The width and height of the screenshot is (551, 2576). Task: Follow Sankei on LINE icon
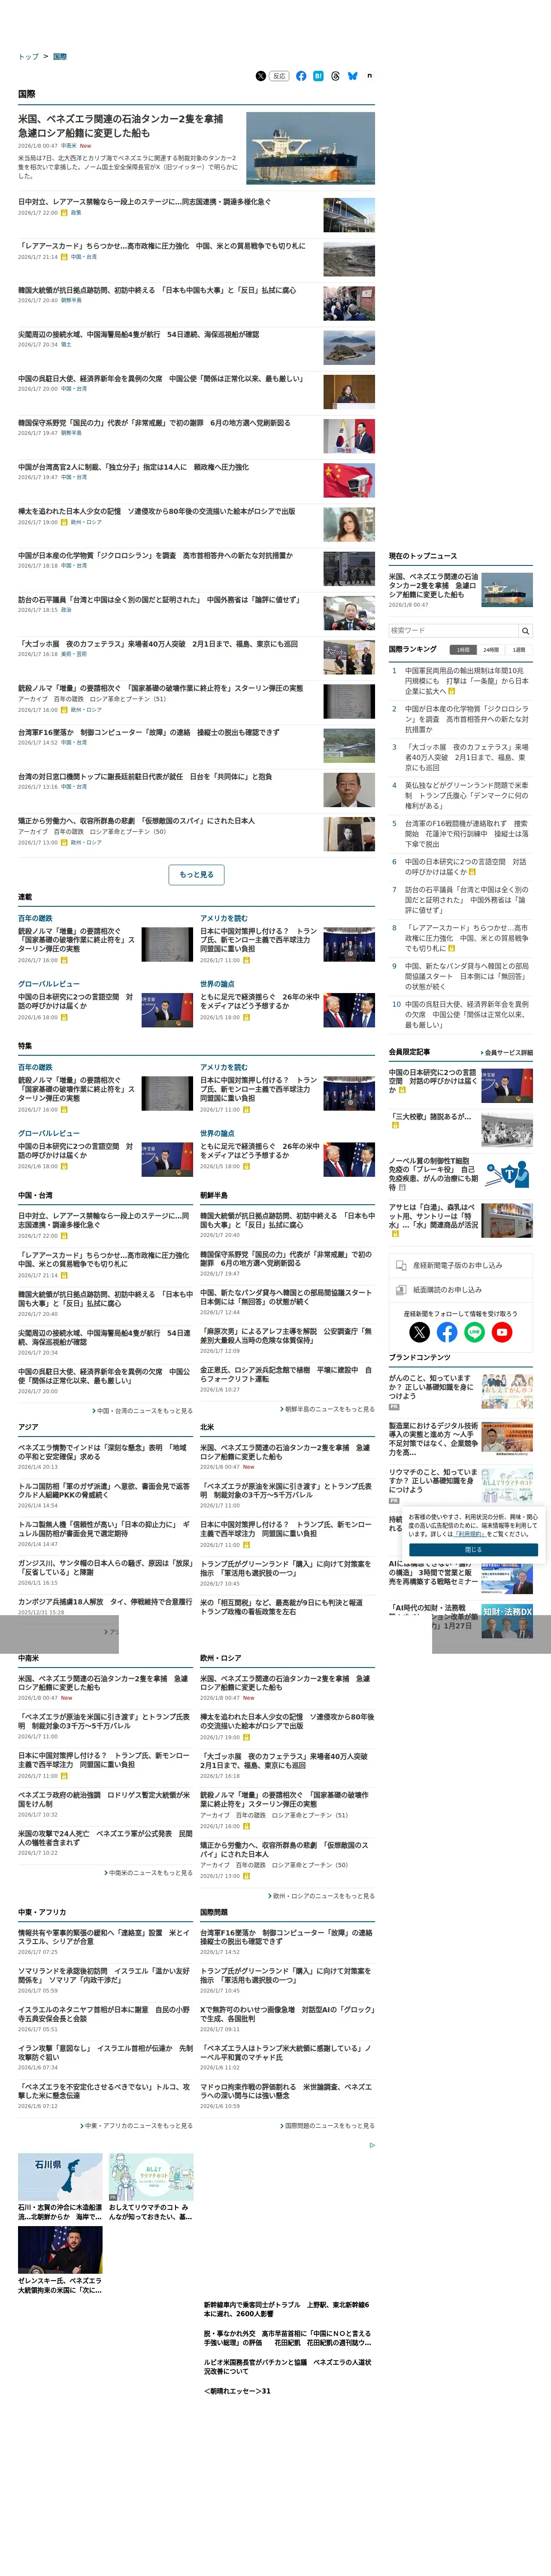click(474, 1332)
